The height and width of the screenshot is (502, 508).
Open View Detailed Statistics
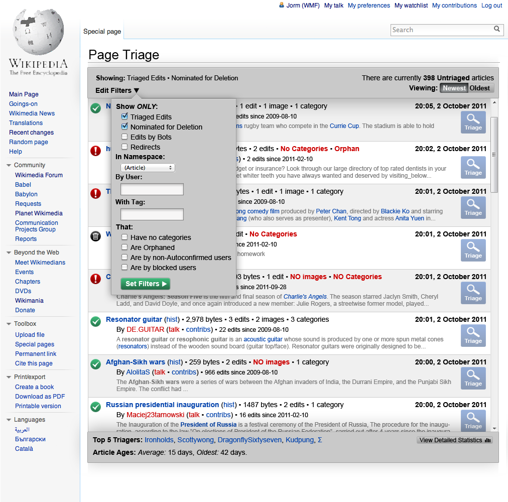(x=454, y=440)
